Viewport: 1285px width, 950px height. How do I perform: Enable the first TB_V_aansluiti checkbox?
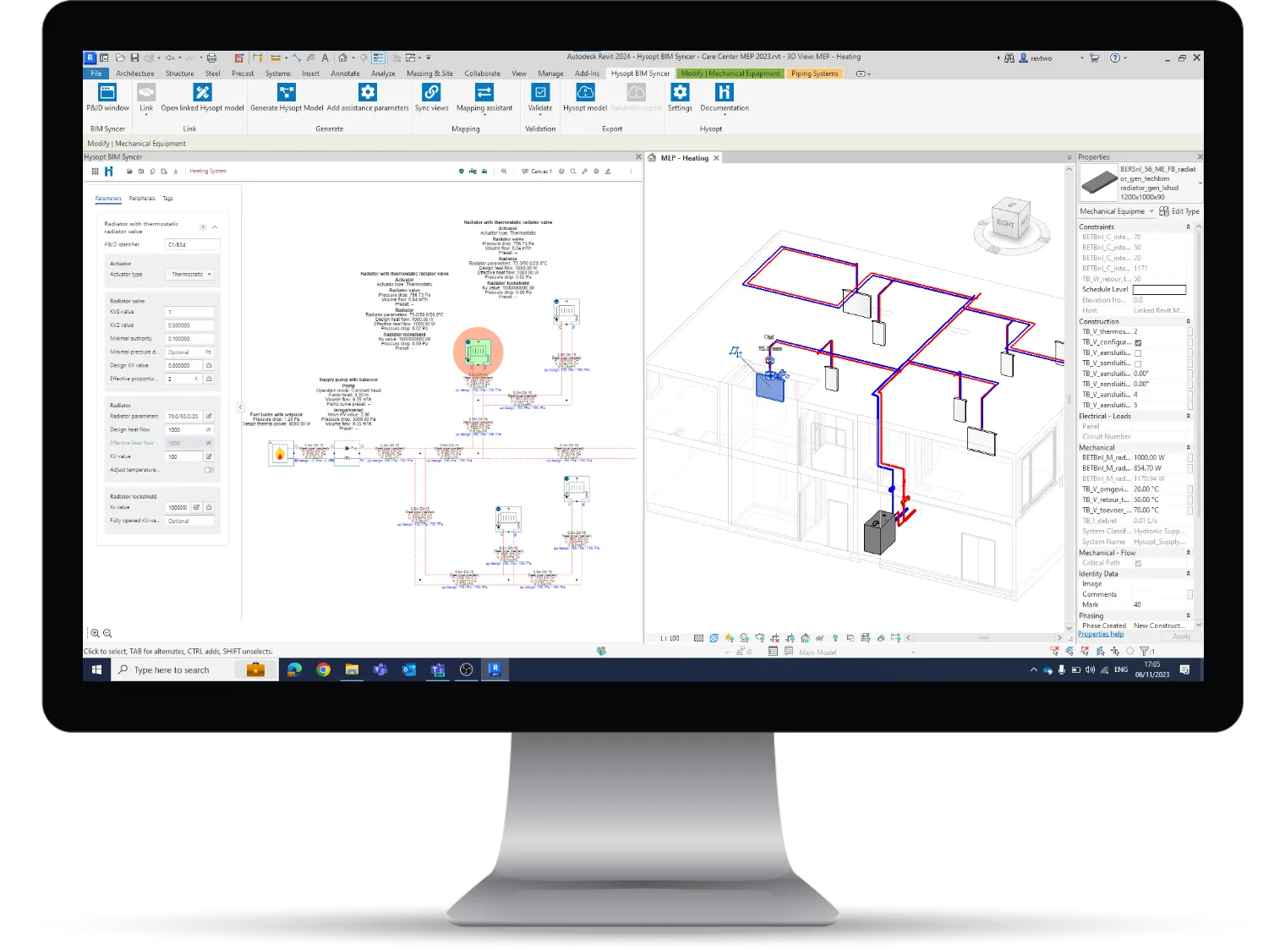[1138, 352]
